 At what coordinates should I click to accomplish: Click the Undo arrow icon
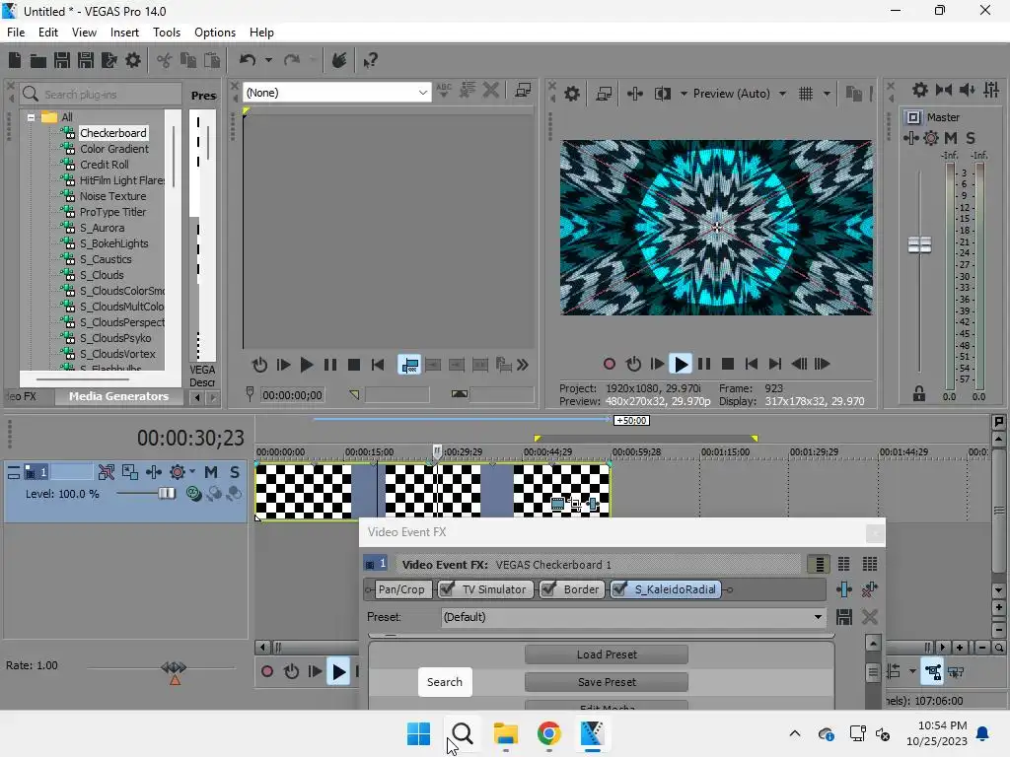pos(248,60)
